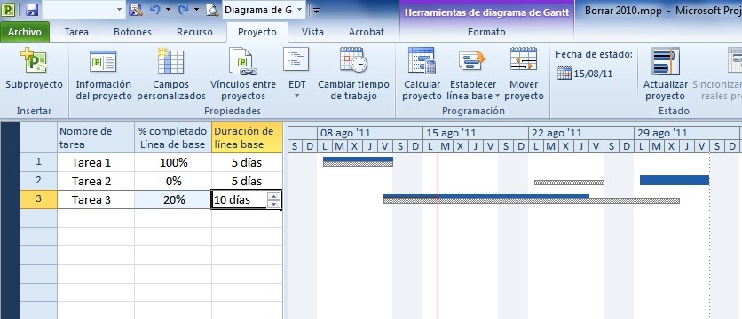Image resolution: width=742 pixels, height=319 pixels.
Task: Click the 15/08/11 status date value
Action: point(593,74)
